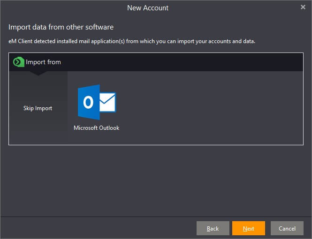The height and width of the screenshot is (239, 312).
Task: Choose the Skip Import option
Action: coord(38,108)
